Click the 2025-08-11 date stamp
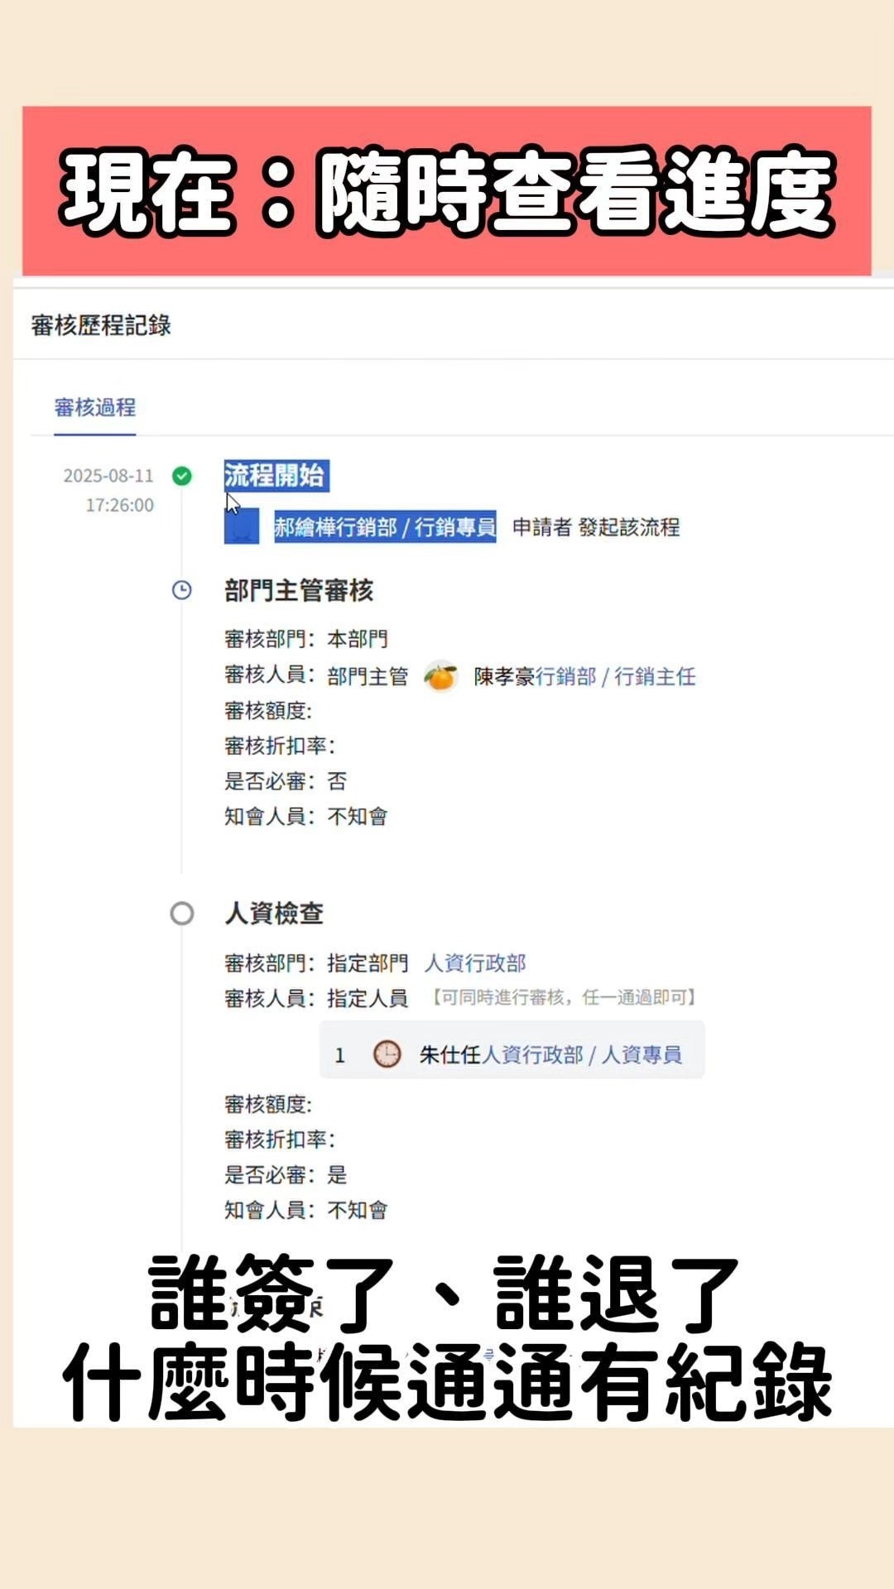 (108, 476)
